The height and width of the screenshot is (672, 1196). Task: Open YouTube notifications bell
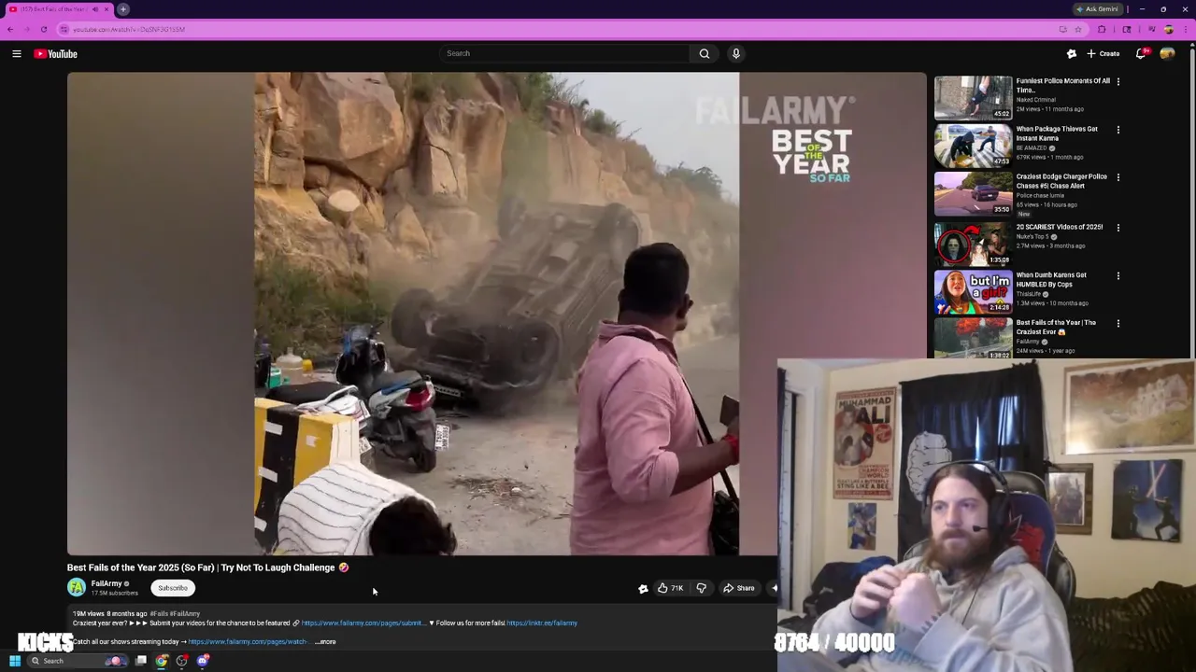click(1141, 53)
